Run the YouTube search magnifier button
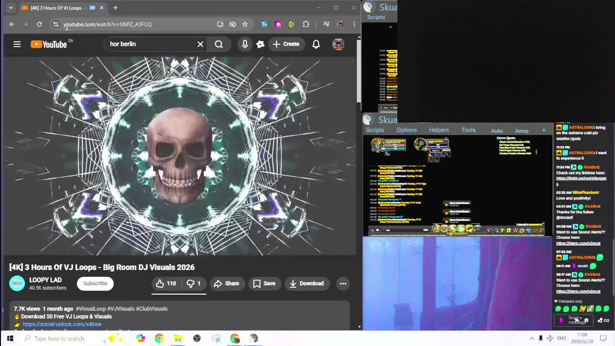The height and width of the screenshot is (346, 615). pos(219,44)
